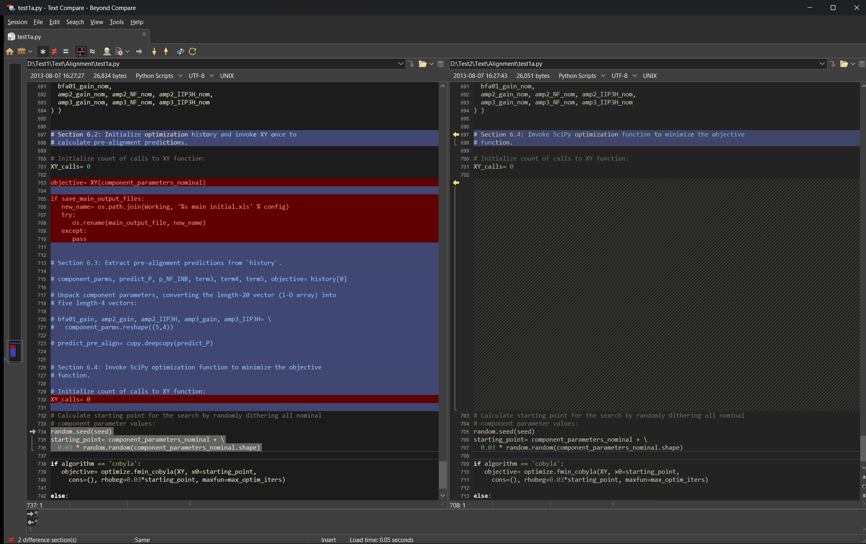
Task: Click the right-arrow paragraph icon in detail area
Action: pyautogui.click(x=33, y=514)
